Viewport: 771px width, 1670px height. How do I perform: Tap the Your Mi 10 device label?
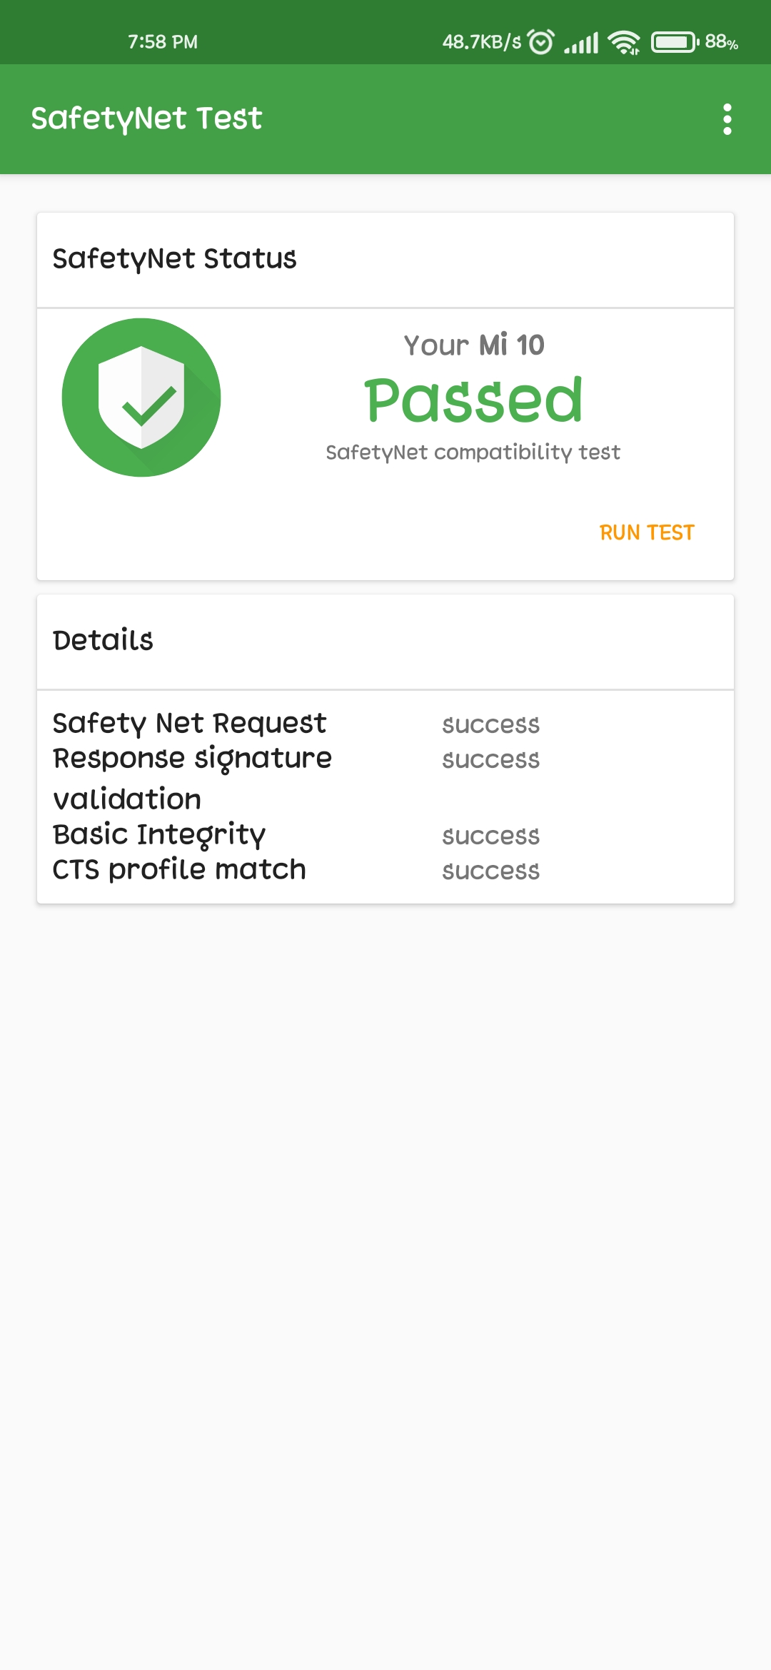pyautogui.click(x=473, y=345)
